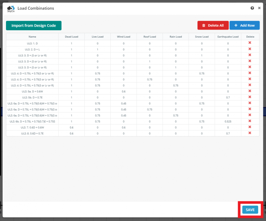Edit Live Load cell for ULS: 2. D + L
Screen dimensions: 266x221
tap(97, 49)
